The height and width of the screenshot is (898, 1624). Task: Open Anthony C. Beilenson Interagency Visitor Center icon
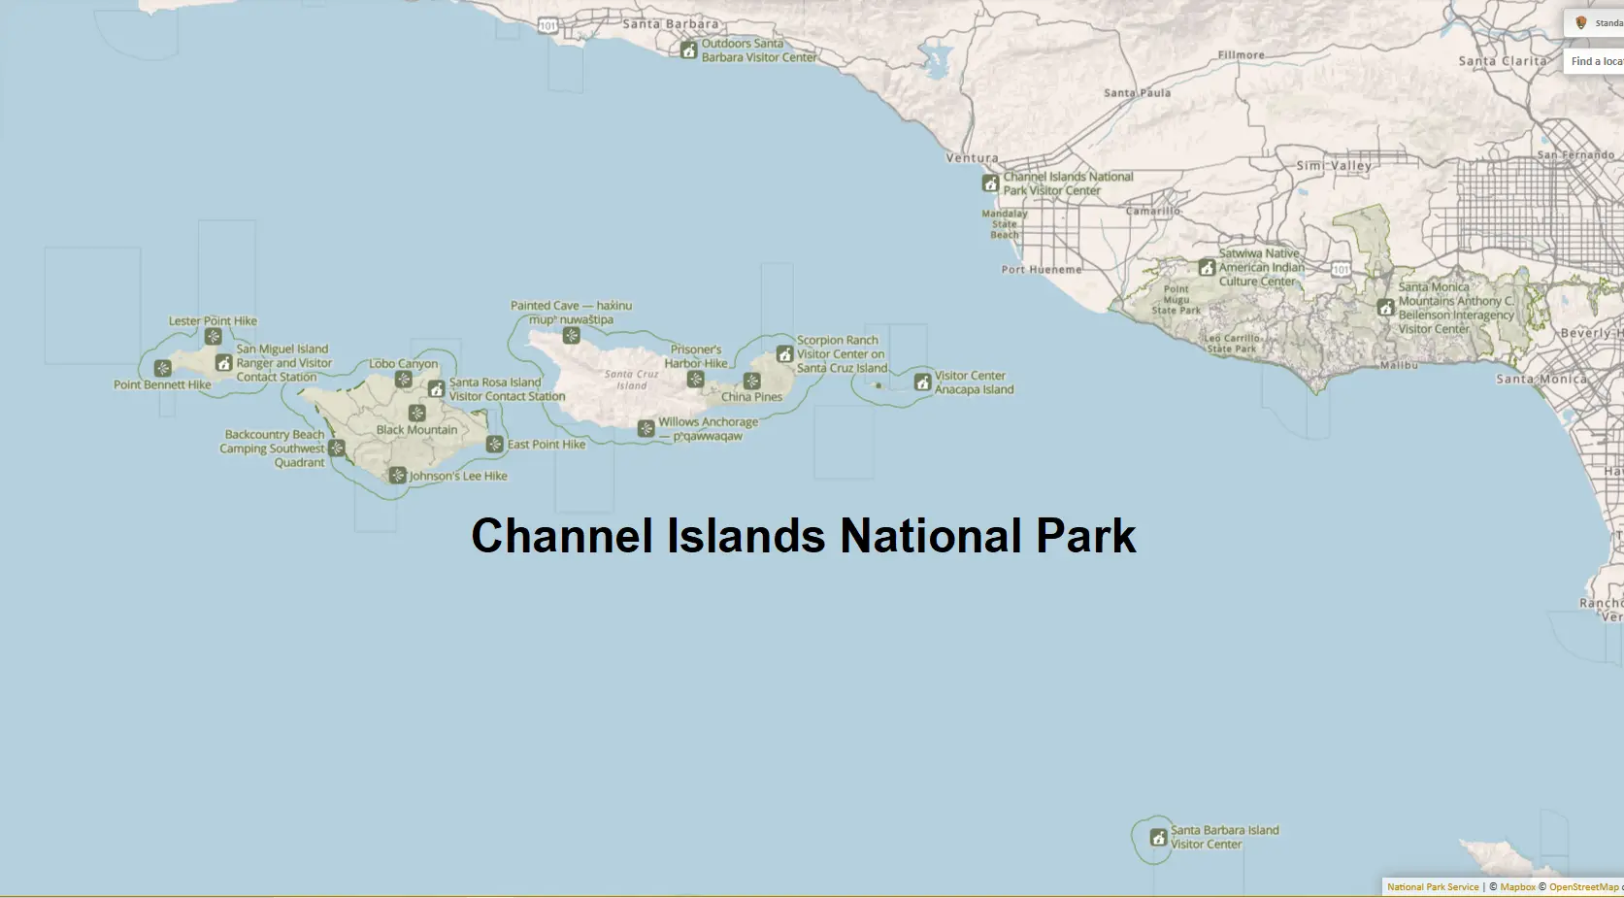[x=1386, y=308]
